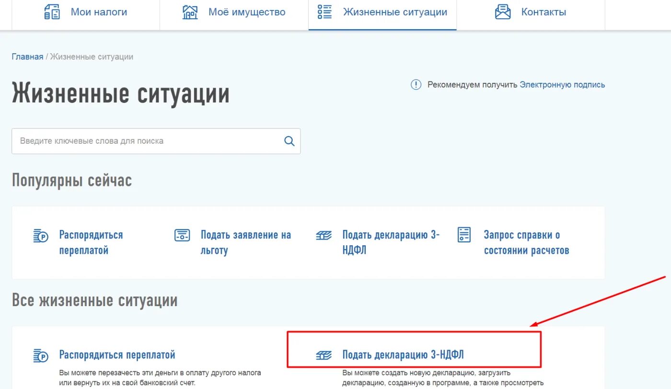Open Подать декларацию 3-НДФЛ in all situations
Viewport: 671px width, 389px height.
(403, 355)
